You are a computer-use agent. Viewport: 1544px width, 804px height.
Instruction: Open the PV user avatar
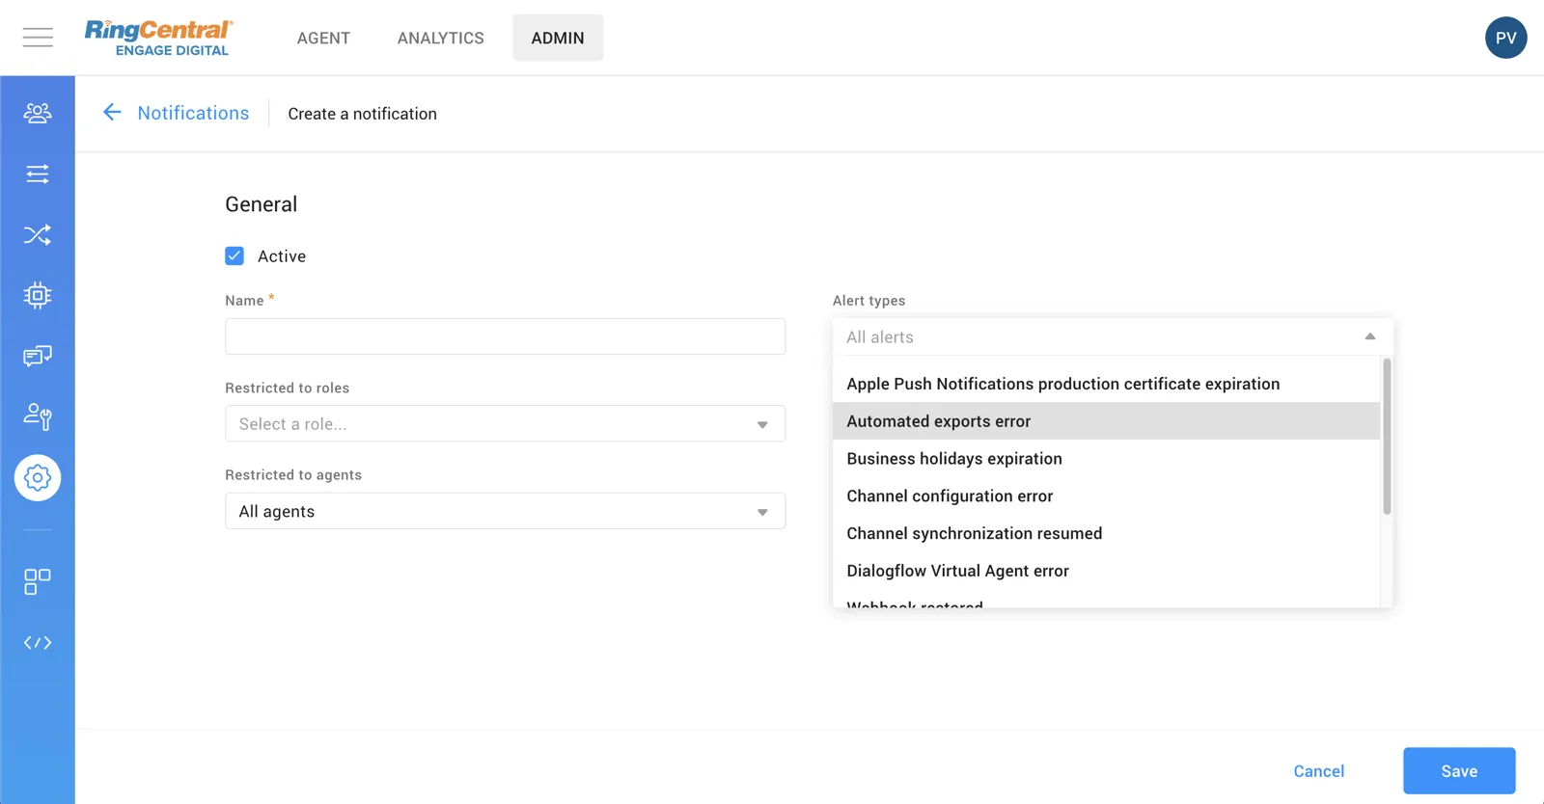click(1505, 38)
